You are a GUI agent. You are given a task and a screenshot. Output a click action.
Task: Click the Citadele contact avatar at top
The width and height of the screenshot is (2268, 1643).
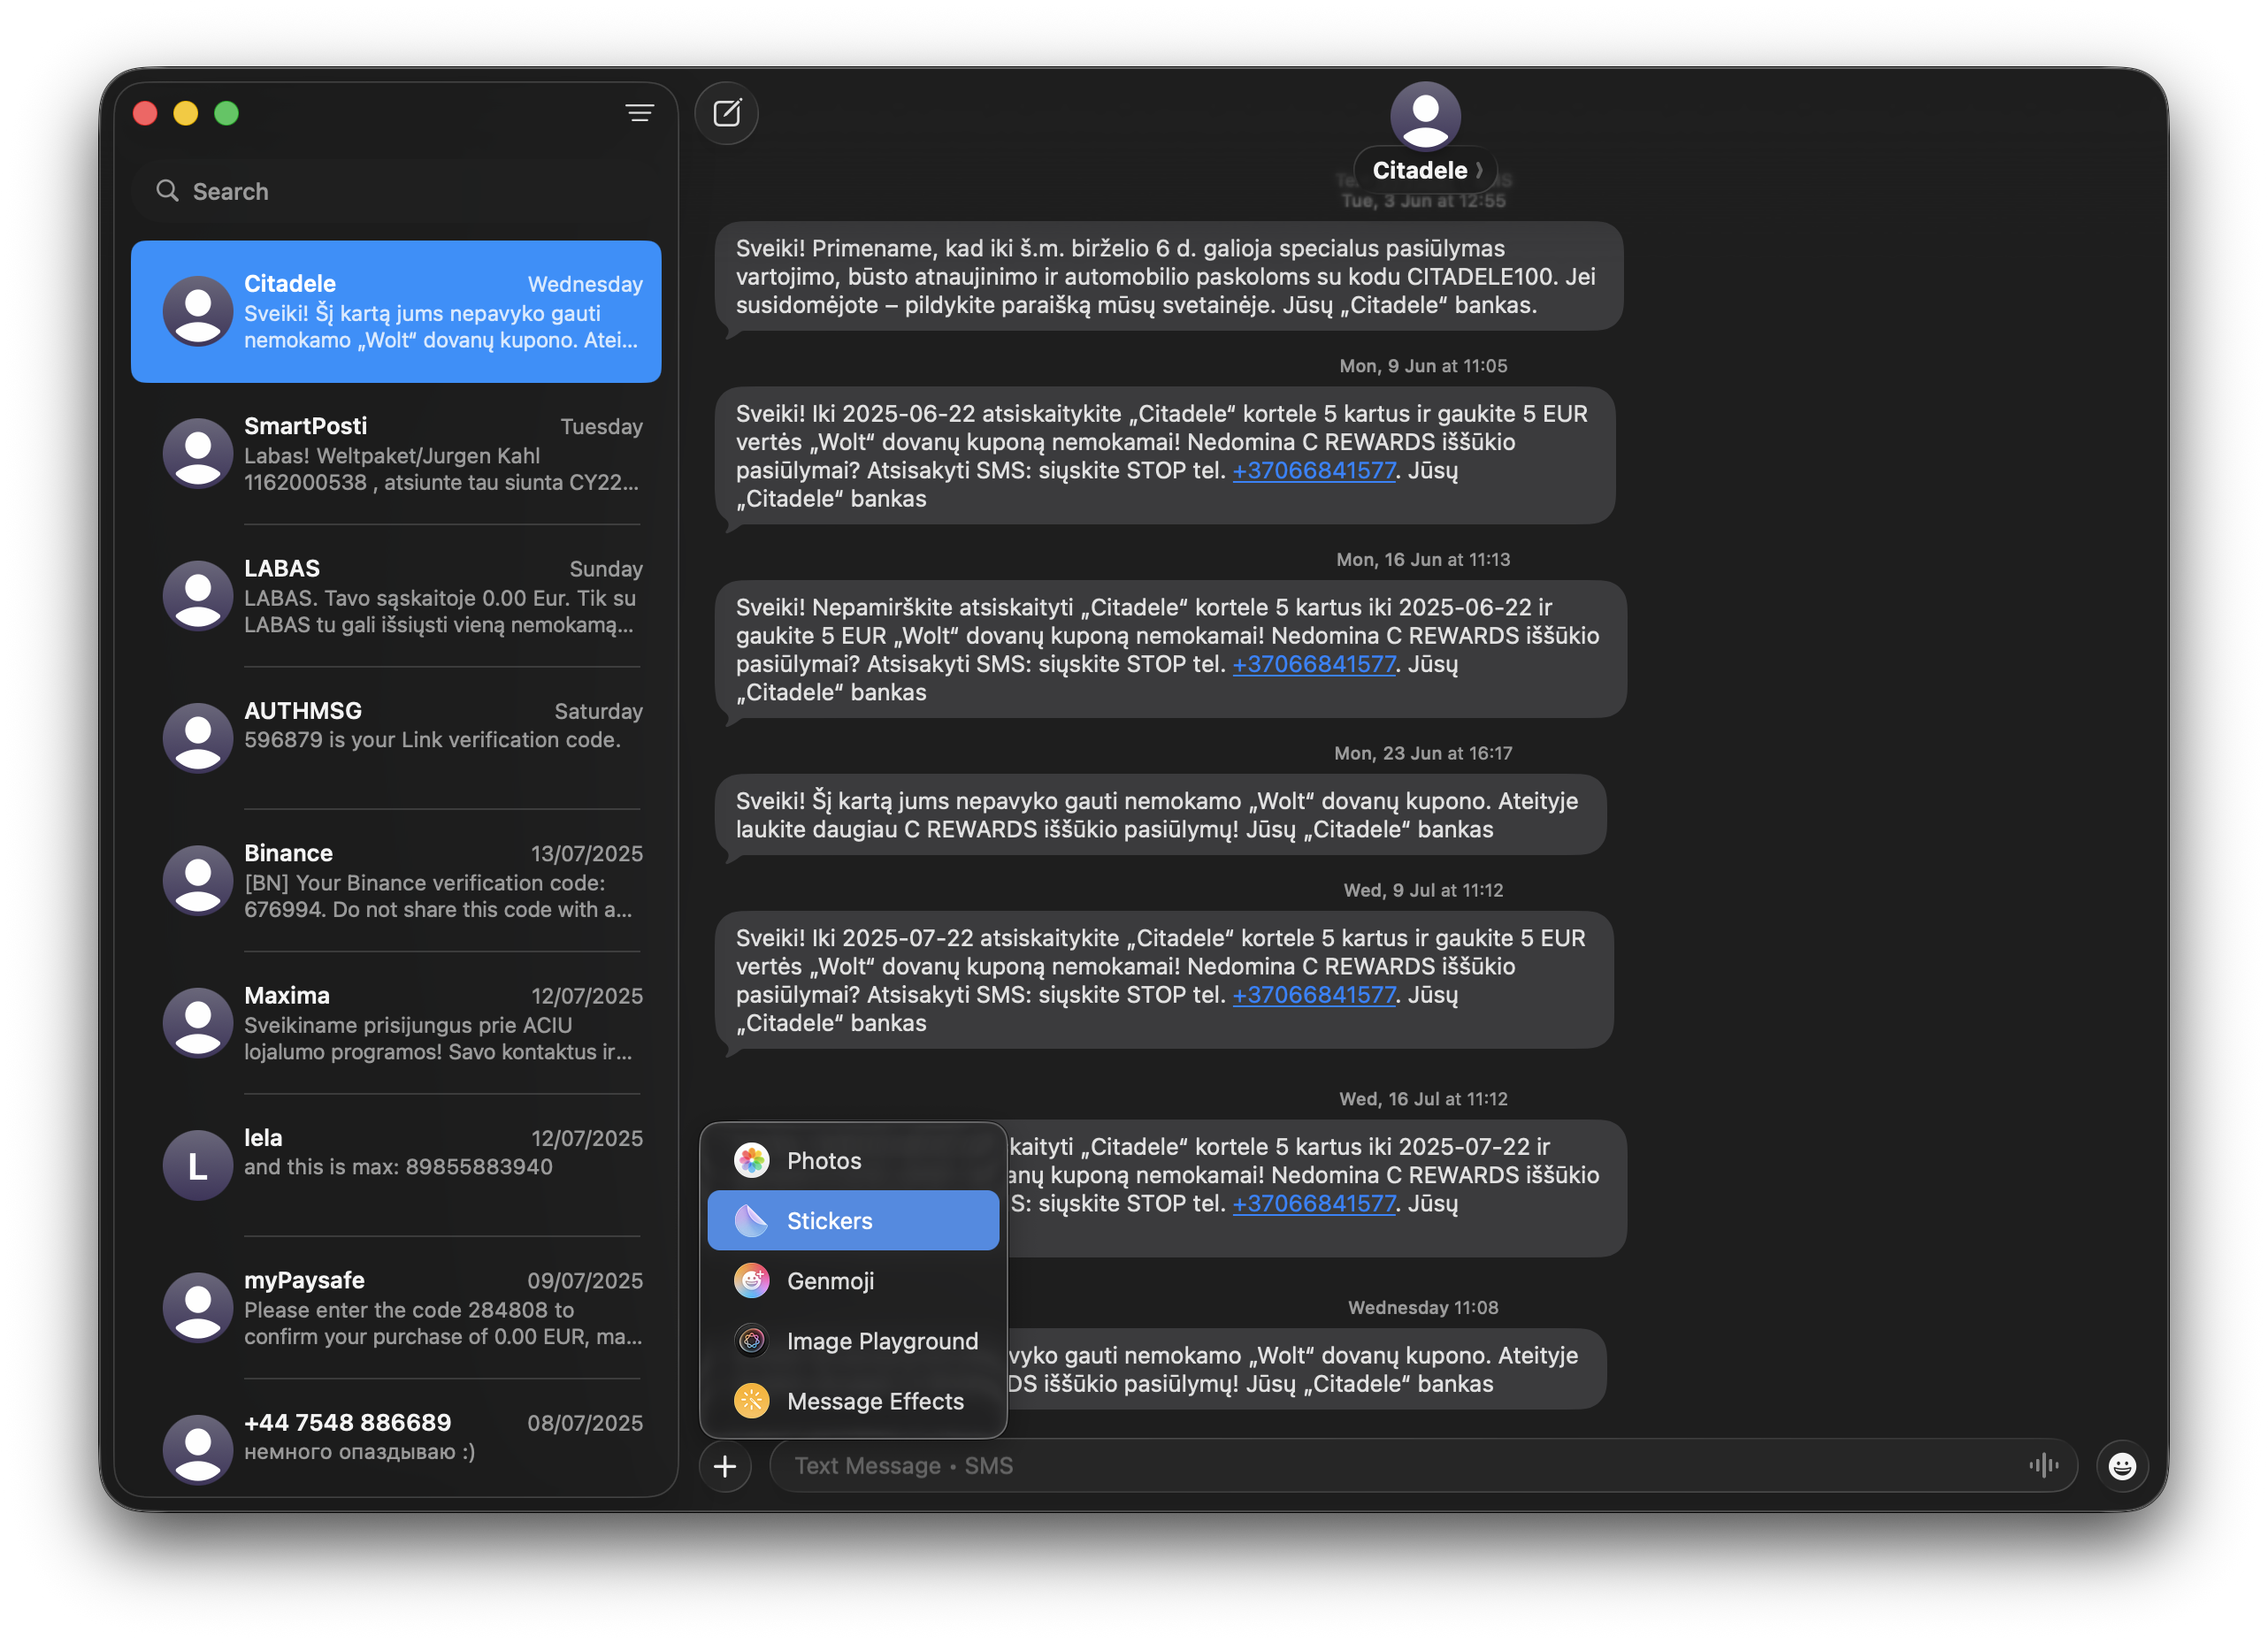pyautogui.click(x=1424, y=116)
